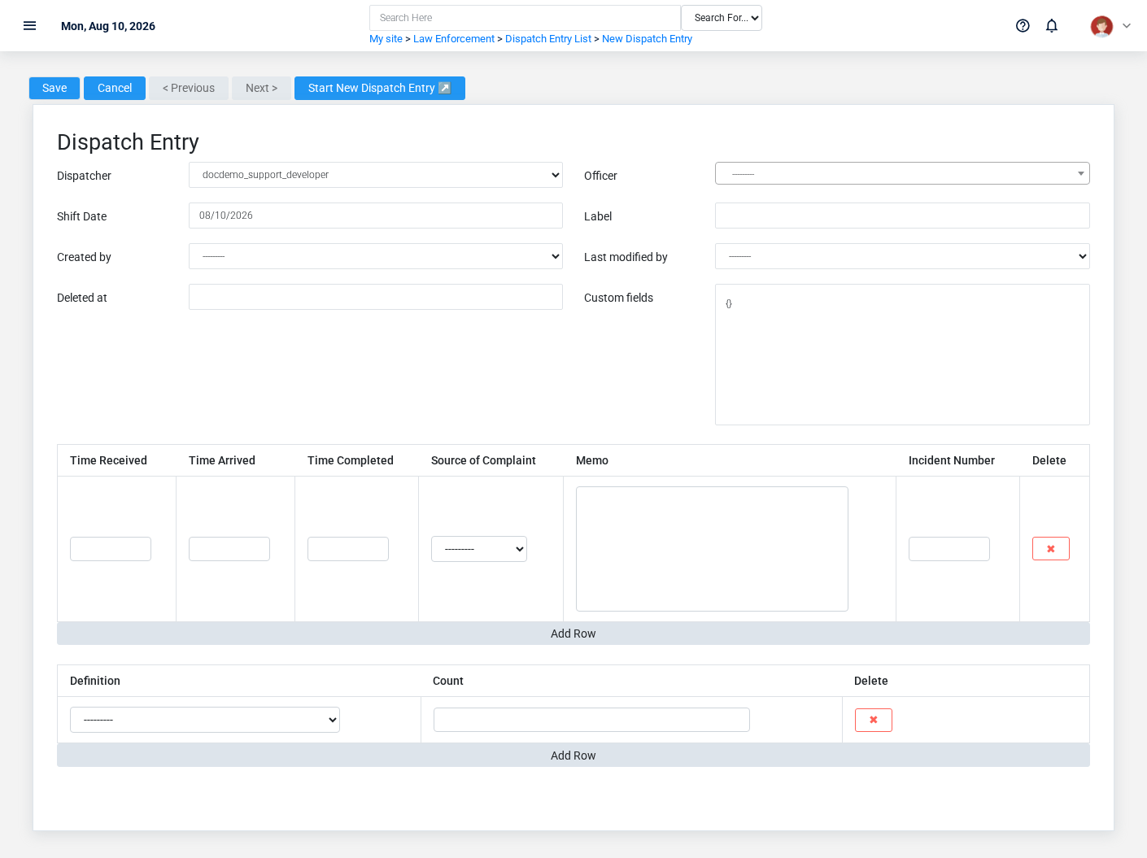Image resolution: width=1147 pixels, height=858 pixels.
Task: Follow the Dispatch Entry List breadcrumb
Action: pyautogui.click(x=548, y=39)
